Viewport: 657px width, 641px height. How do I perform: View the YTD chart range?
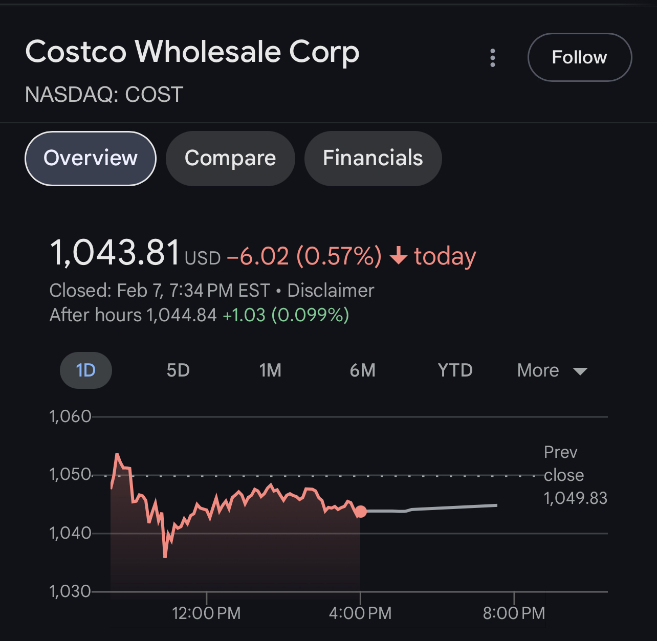[455, 370]
